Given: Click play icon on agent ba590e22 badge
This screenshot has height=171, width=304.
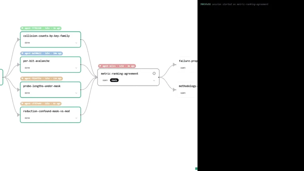Looking at the screenshot, I should (22, 53).
